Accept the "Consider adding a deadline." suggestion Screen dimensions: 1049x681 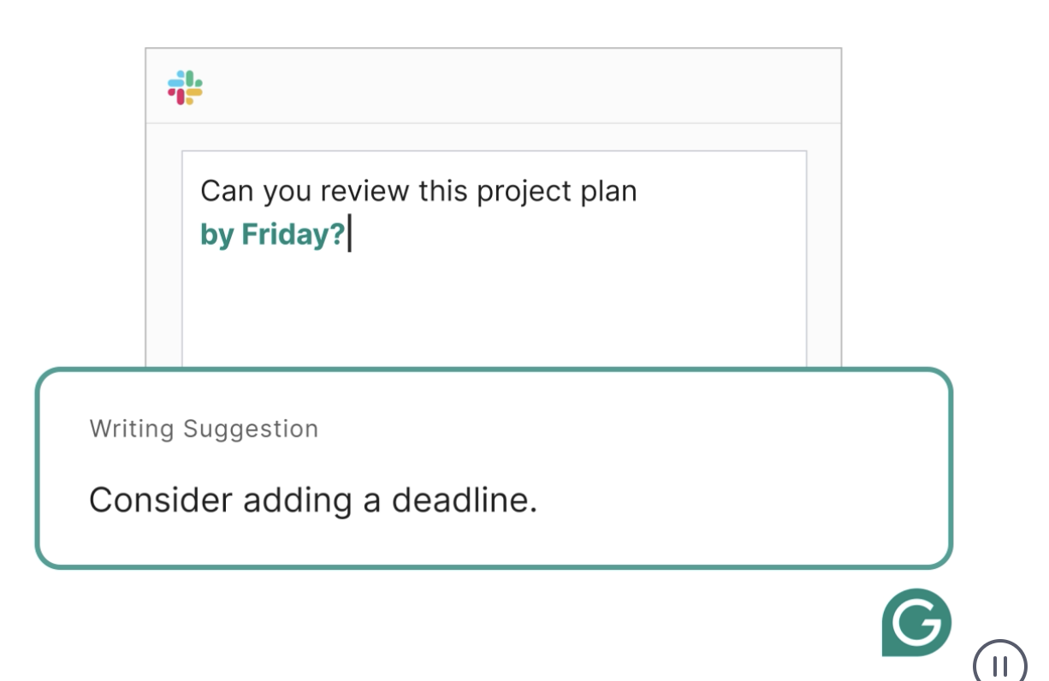(x=313, y=500)
